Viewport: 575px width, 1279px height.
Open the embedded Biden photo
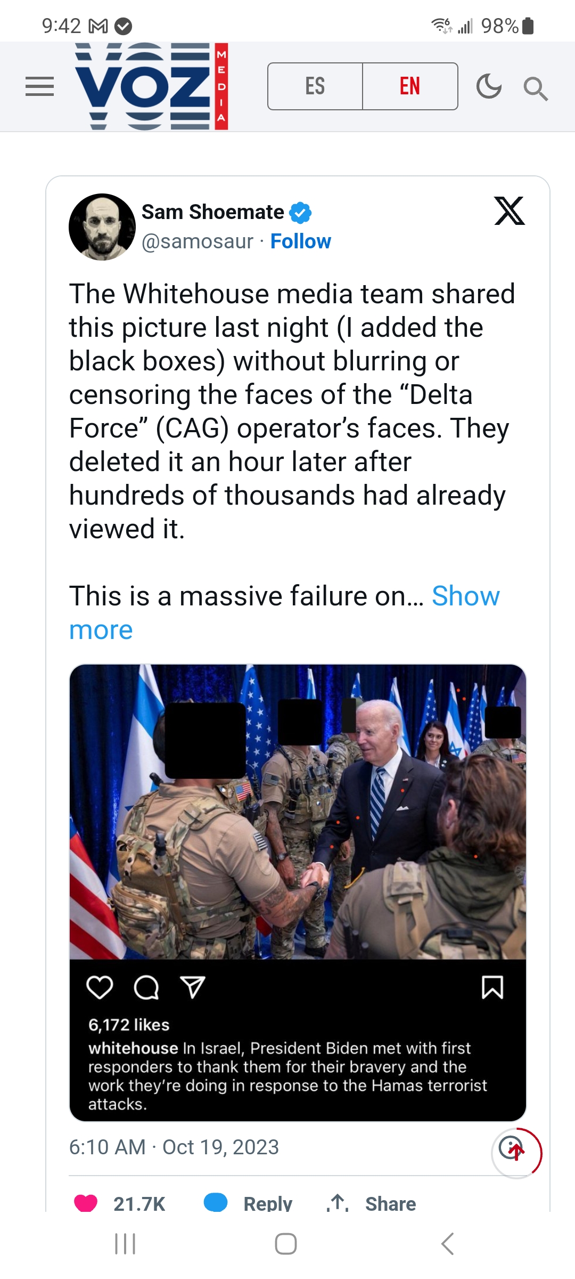(298, 811)
